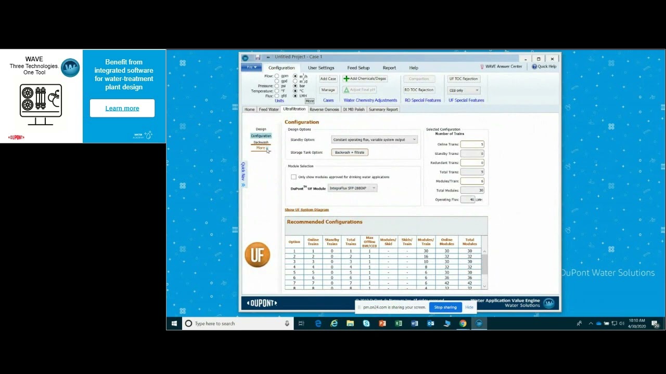
Task: Open the Report ribbon tab
Action: tap(389, 68)
